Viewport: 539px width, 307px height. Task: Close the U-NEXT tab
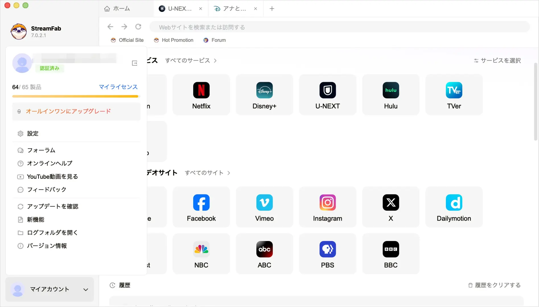point(201,9)
